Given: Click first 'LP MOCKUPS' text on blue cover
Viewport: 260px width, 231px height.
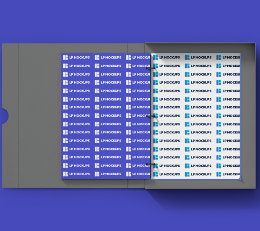Looking at the screenshot, I should [x=79, y=58].
